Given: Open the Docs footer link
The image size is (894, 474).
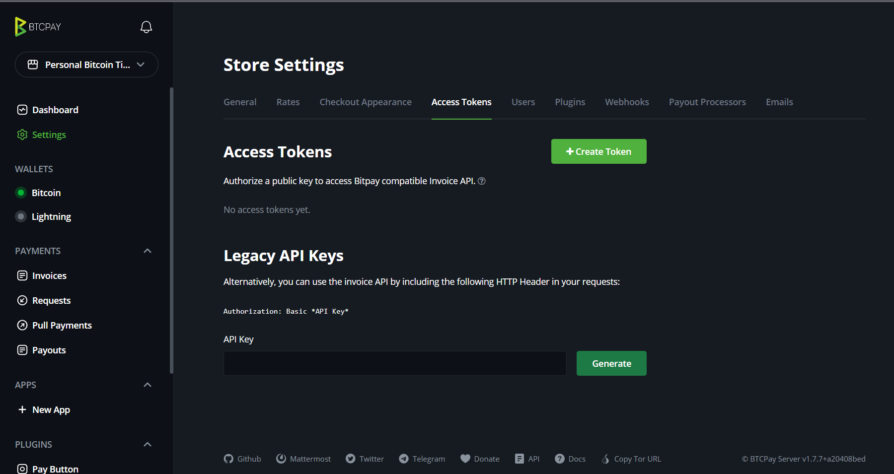Looking at the screenshot, I should coord(570,459).
